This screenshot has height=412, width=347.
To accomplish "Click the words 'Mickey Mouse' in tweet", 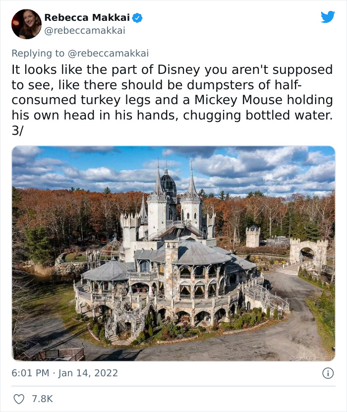I will (238, 100).
